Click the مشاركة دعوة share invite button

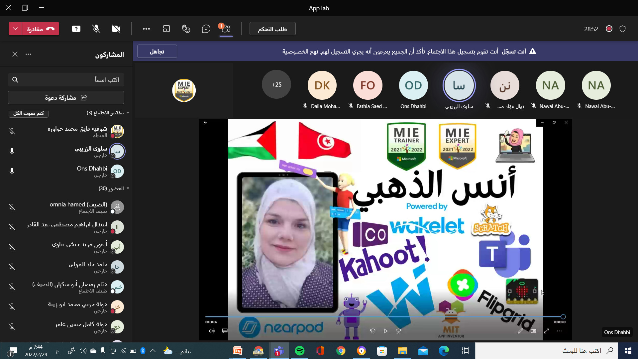(66, 98)
